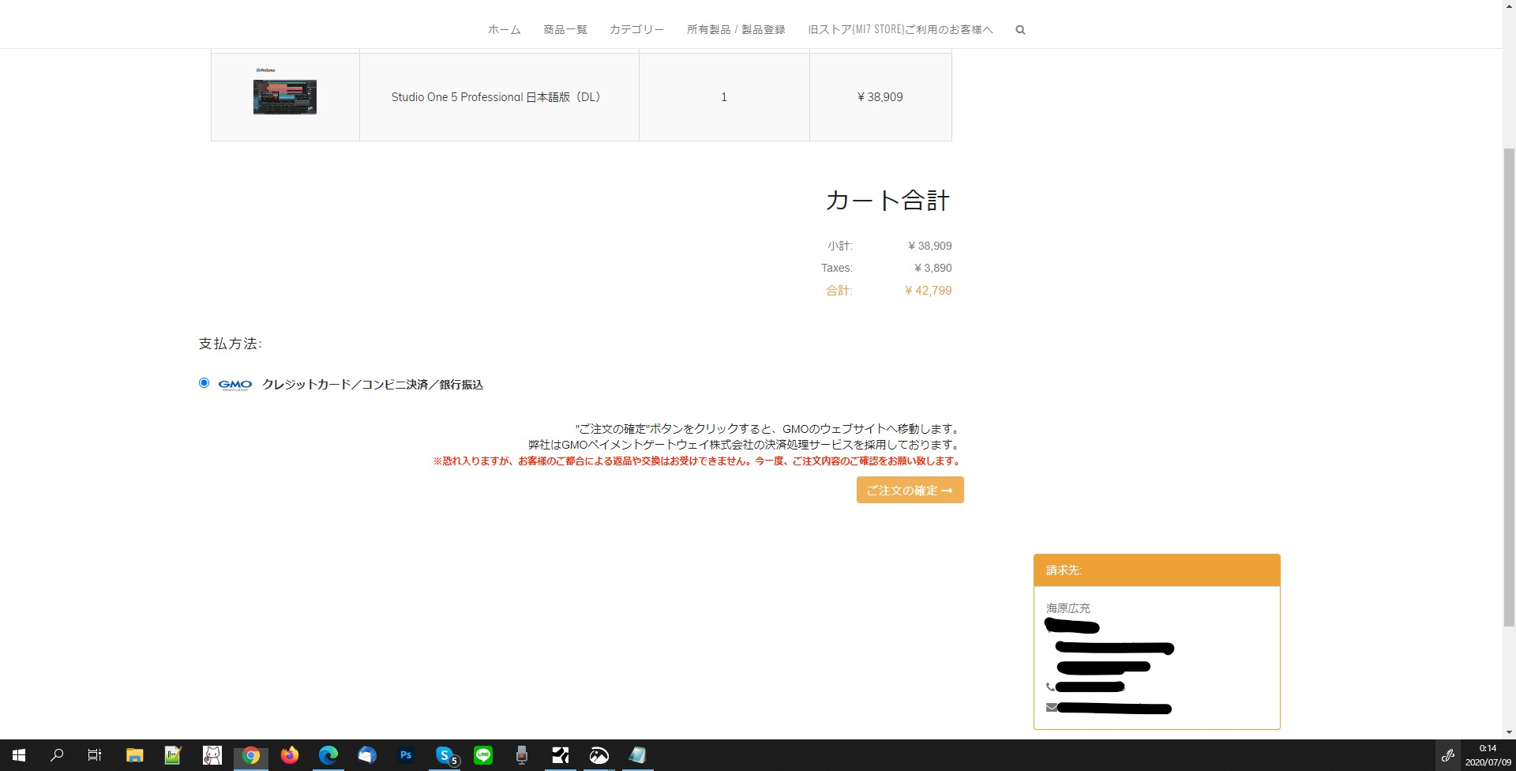Switch to Google Chrome on the taskbar

click(x=250, y=755)
